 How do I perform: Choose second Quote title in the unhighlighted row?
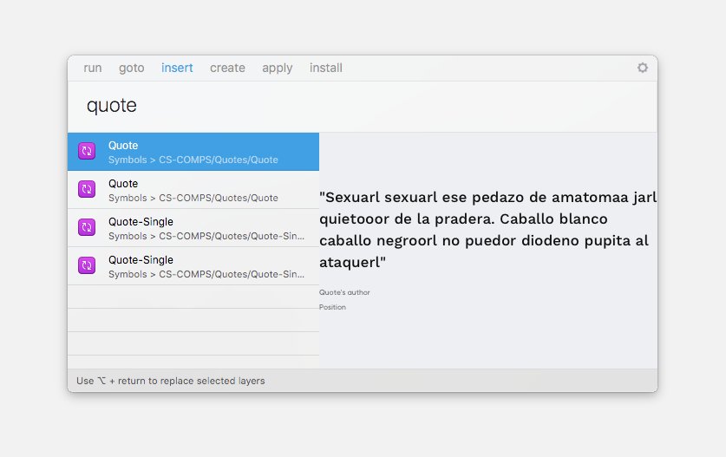click(123, 184)
